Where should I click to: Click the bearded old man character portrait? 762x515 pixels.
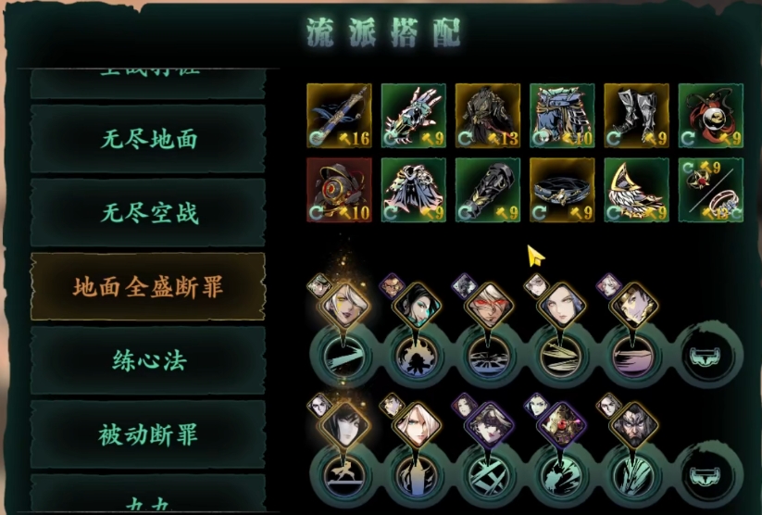(x=633, y=427)
